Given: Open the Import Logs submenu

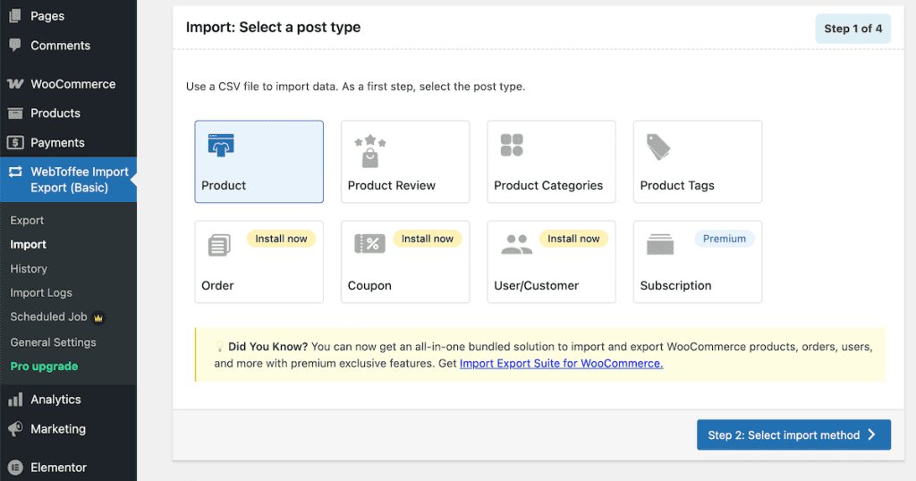Looking at the screenshot, I should point(41,292).
